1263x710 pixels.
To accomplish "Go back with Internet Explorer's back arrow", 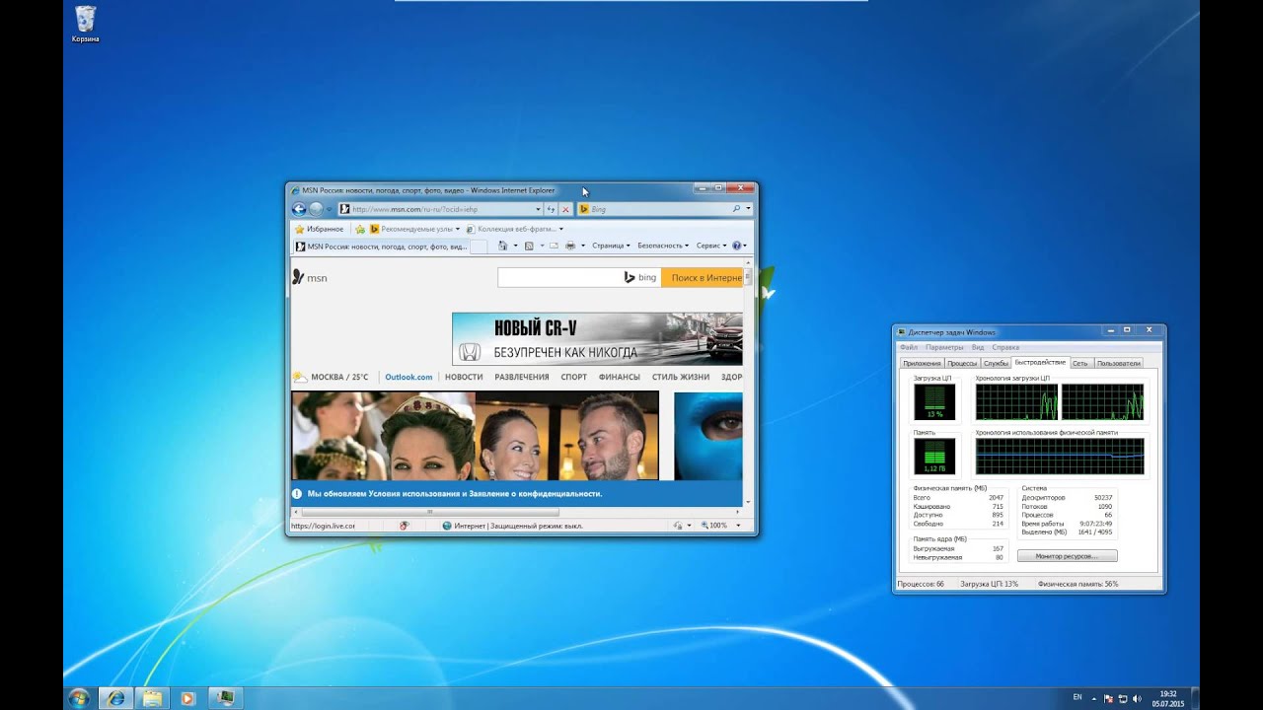I will click(299, 209).
